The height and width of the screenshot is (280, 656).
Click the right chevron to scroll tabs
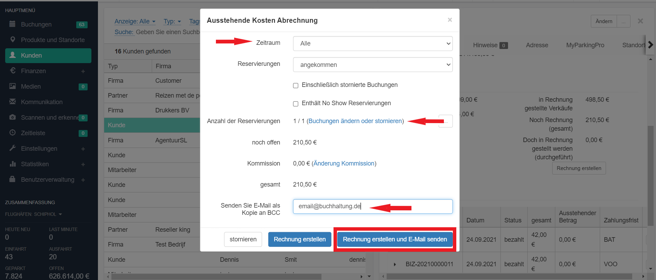click(650, 45)
